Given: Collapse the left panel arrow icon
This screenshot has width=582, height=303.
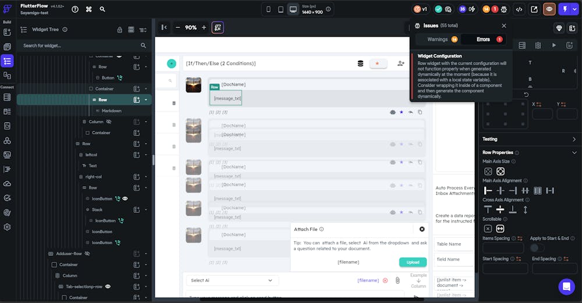Looking at the screenshot, I should pyautogui.click(x=164, y=27).
